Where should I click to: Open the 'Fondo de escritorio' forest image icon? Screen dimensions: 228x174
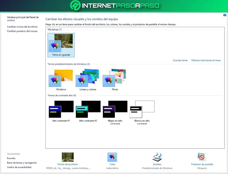[68, 157]
